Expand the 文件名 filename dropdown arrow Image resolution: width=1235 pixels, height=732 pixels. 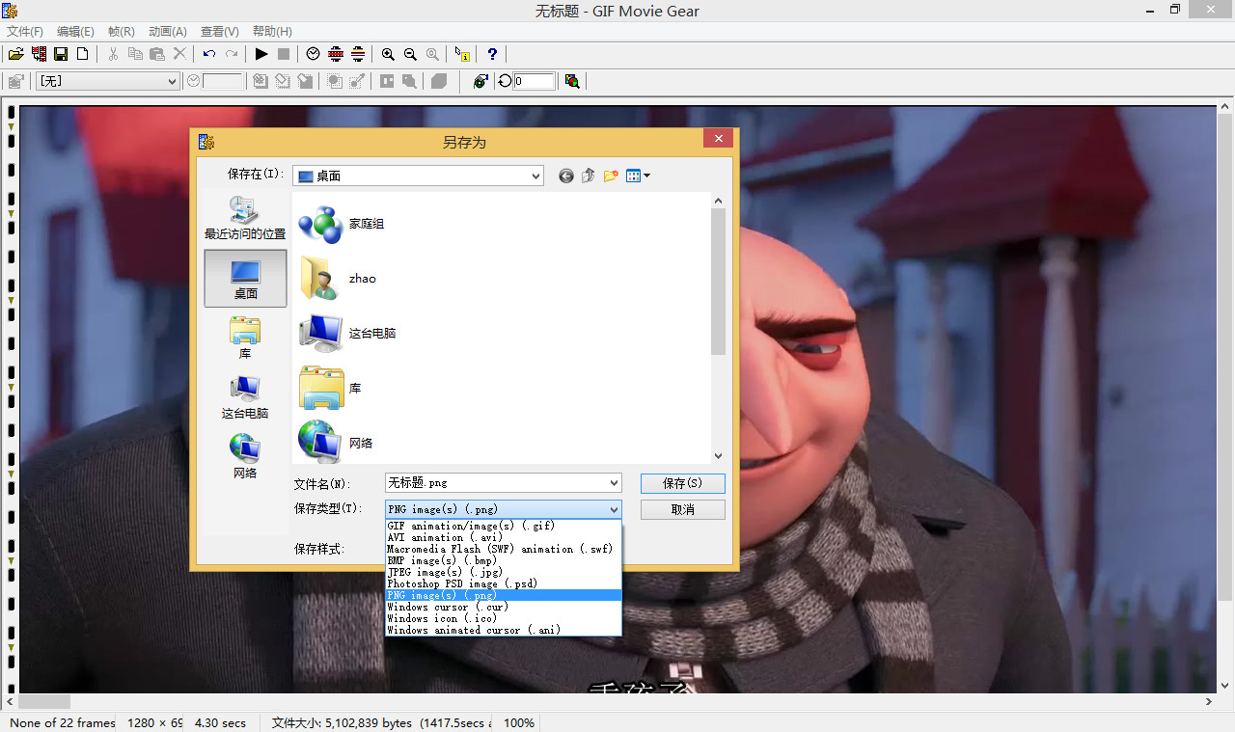(614, 483)
